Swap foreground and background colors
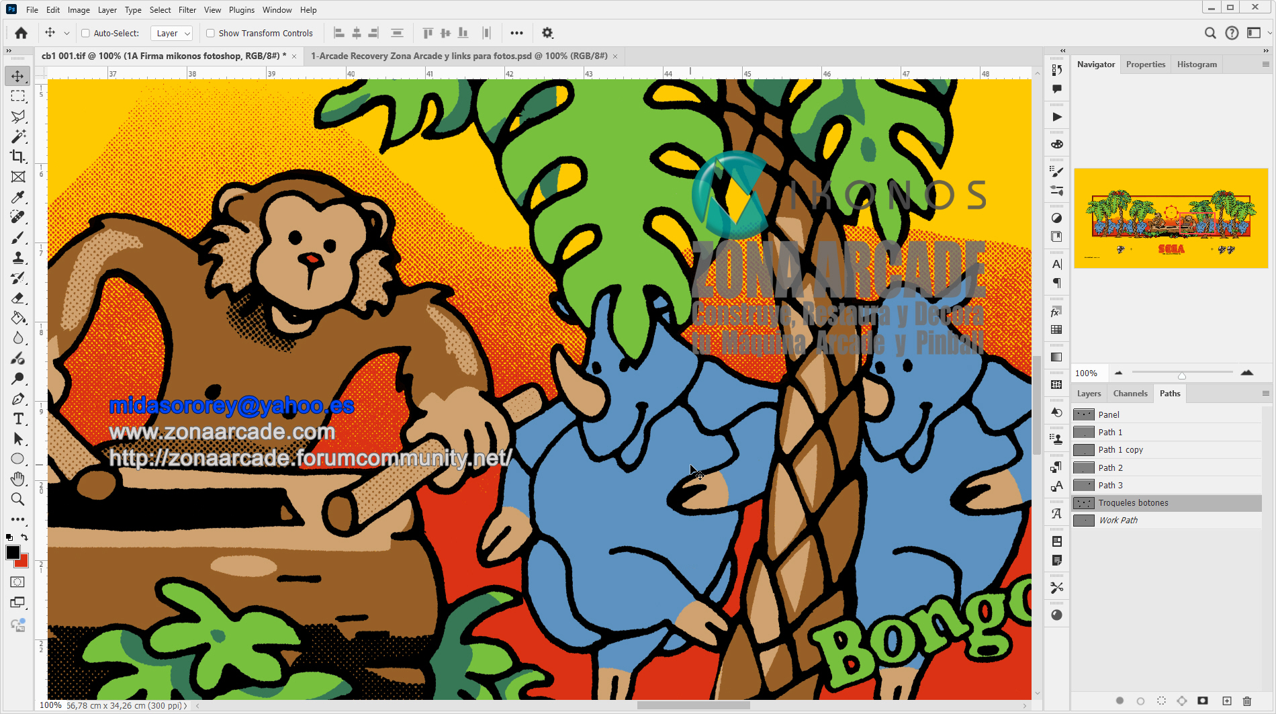Screen dimensions: 1276x714 click(x=25, y=537)
